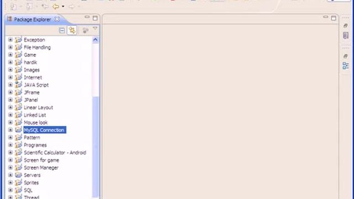354x199 pixels.
Task: Select the Servers project label
Action: (x=32, y=175)
